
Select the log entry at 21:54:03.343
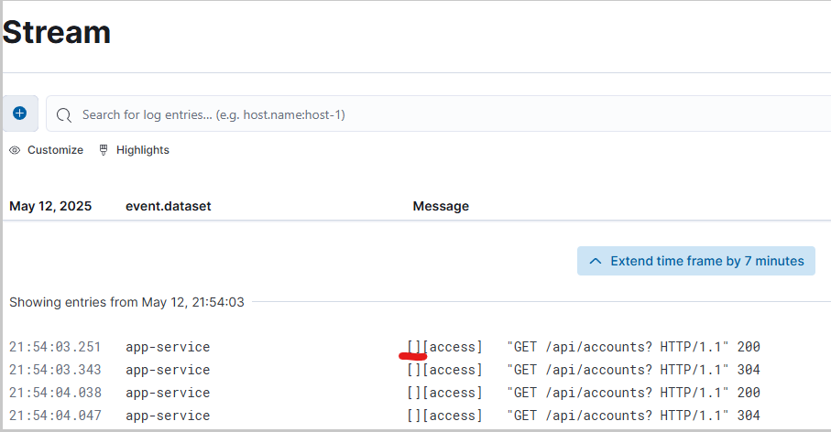pos(54,370)
